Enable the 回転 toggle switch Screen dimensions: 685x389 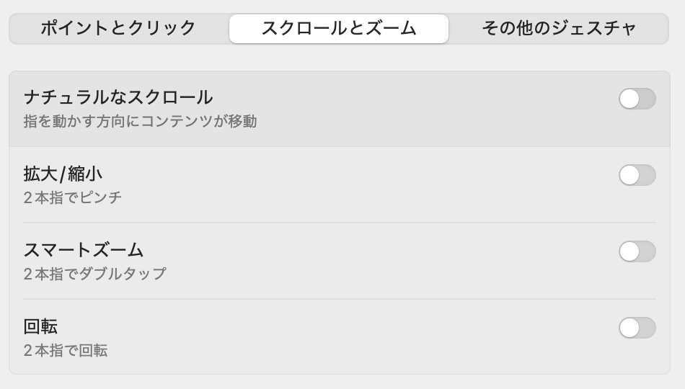637,328
